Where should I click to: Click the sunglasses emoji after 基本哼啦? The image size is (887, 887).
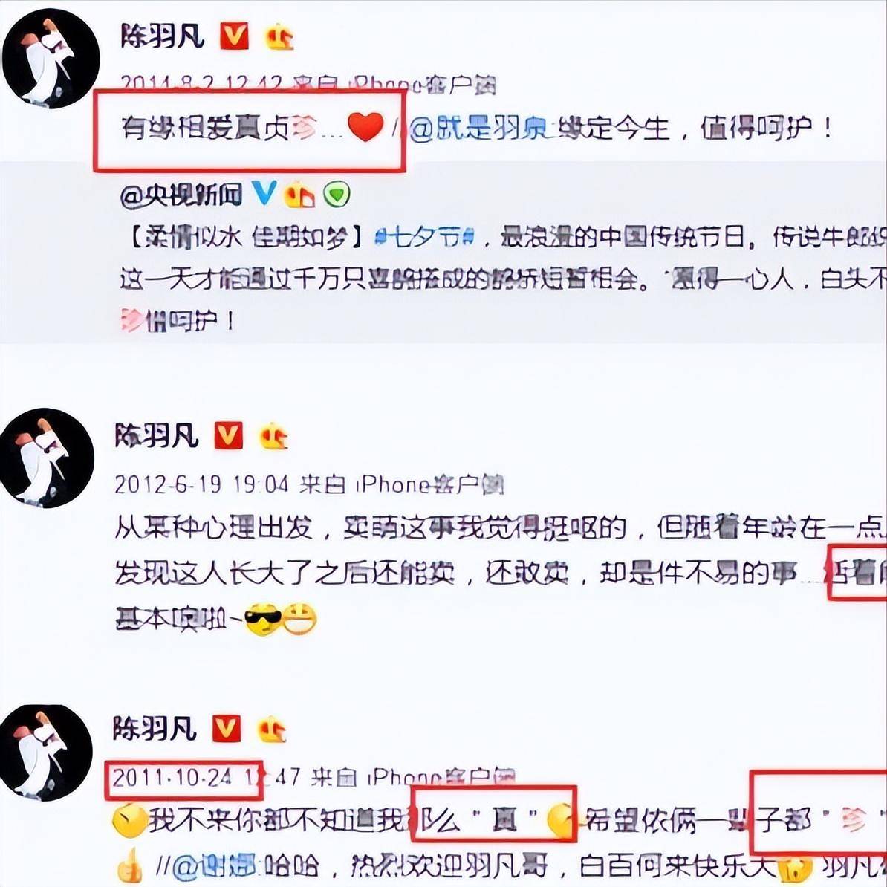tap(263, 620)
